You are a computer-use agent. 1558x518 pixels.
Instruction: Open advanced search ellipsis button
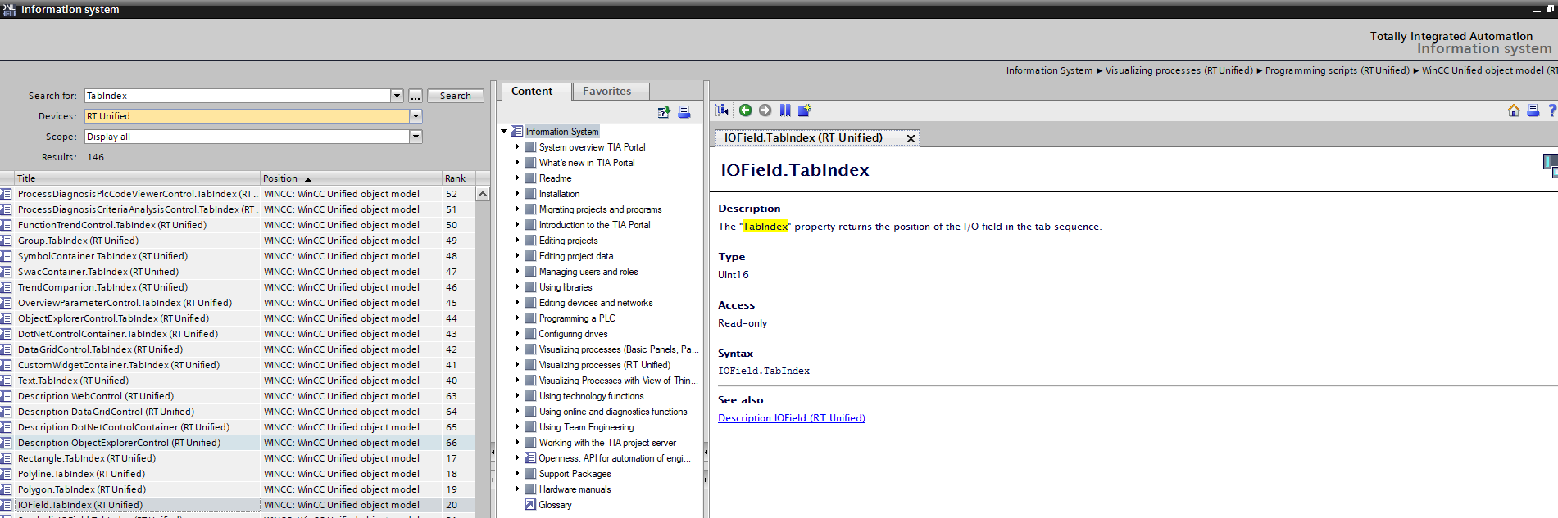[x=416, y=96]
